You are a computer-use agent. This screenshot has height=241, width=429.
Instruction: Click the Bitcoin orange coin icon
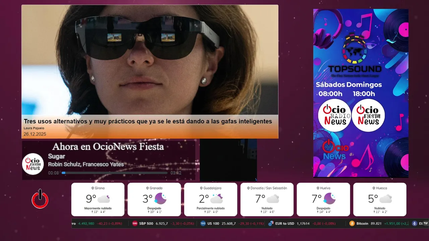pyautogui.click(x=352, y=223)
